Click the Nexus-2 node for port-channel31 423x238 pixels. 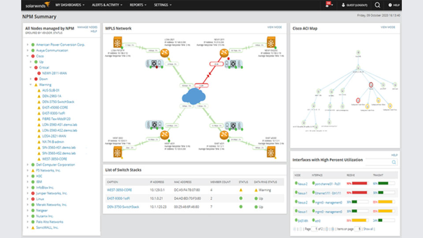(302, 184)
